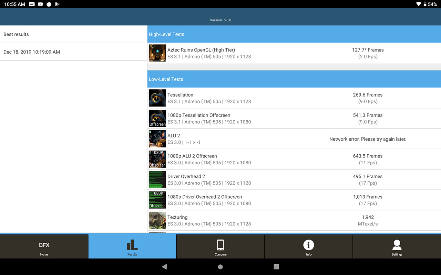This screenshot has width=441, height=275.
Task: Open the Info tab
Action: pyautogui.click(x=309, y=246)
